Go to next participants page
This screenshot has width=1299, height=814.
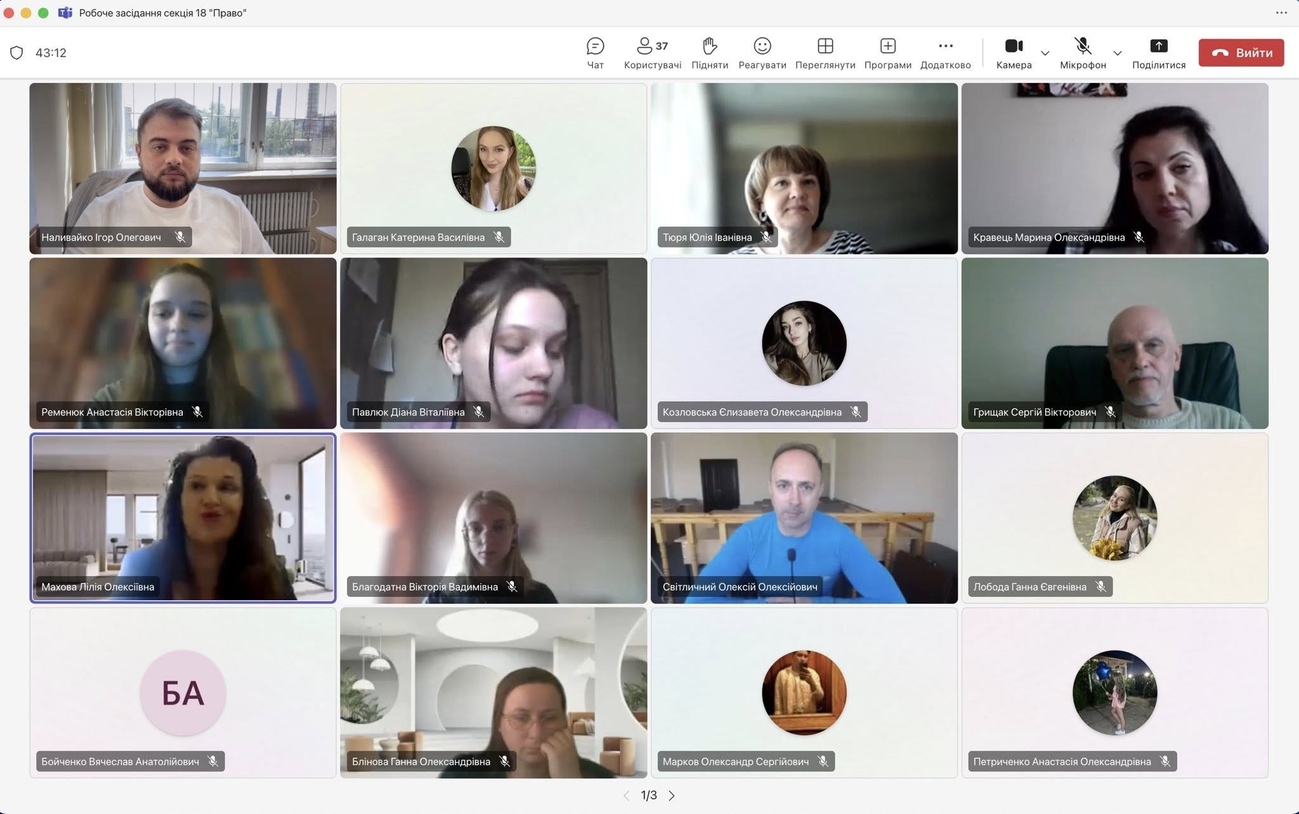pos(672,796)
